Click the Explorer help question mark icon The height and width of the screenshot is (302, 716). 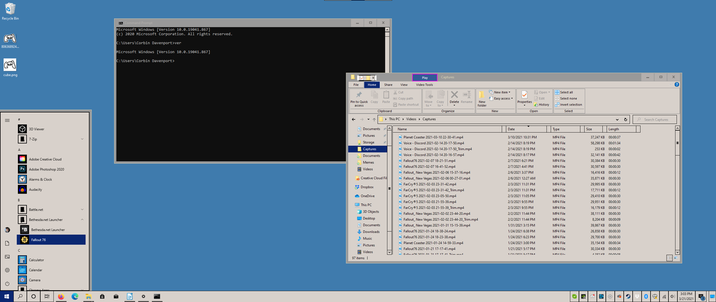[677, 85]
